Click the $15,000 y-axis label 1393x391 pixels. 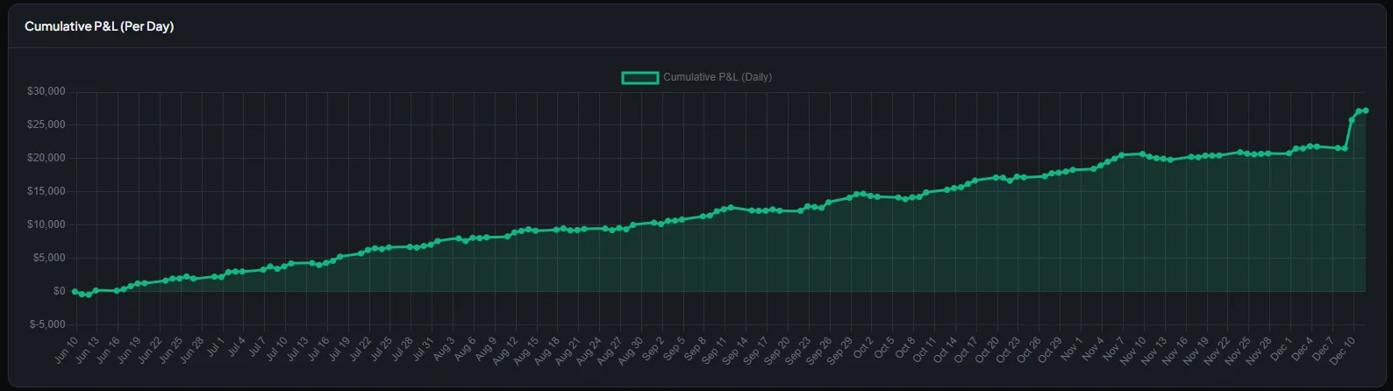pos(46,191)
